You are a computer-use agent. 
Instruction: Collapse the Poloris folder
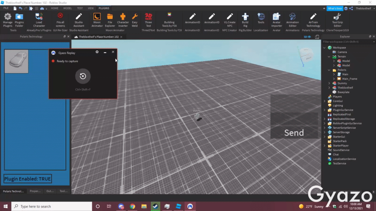point(329,70)
